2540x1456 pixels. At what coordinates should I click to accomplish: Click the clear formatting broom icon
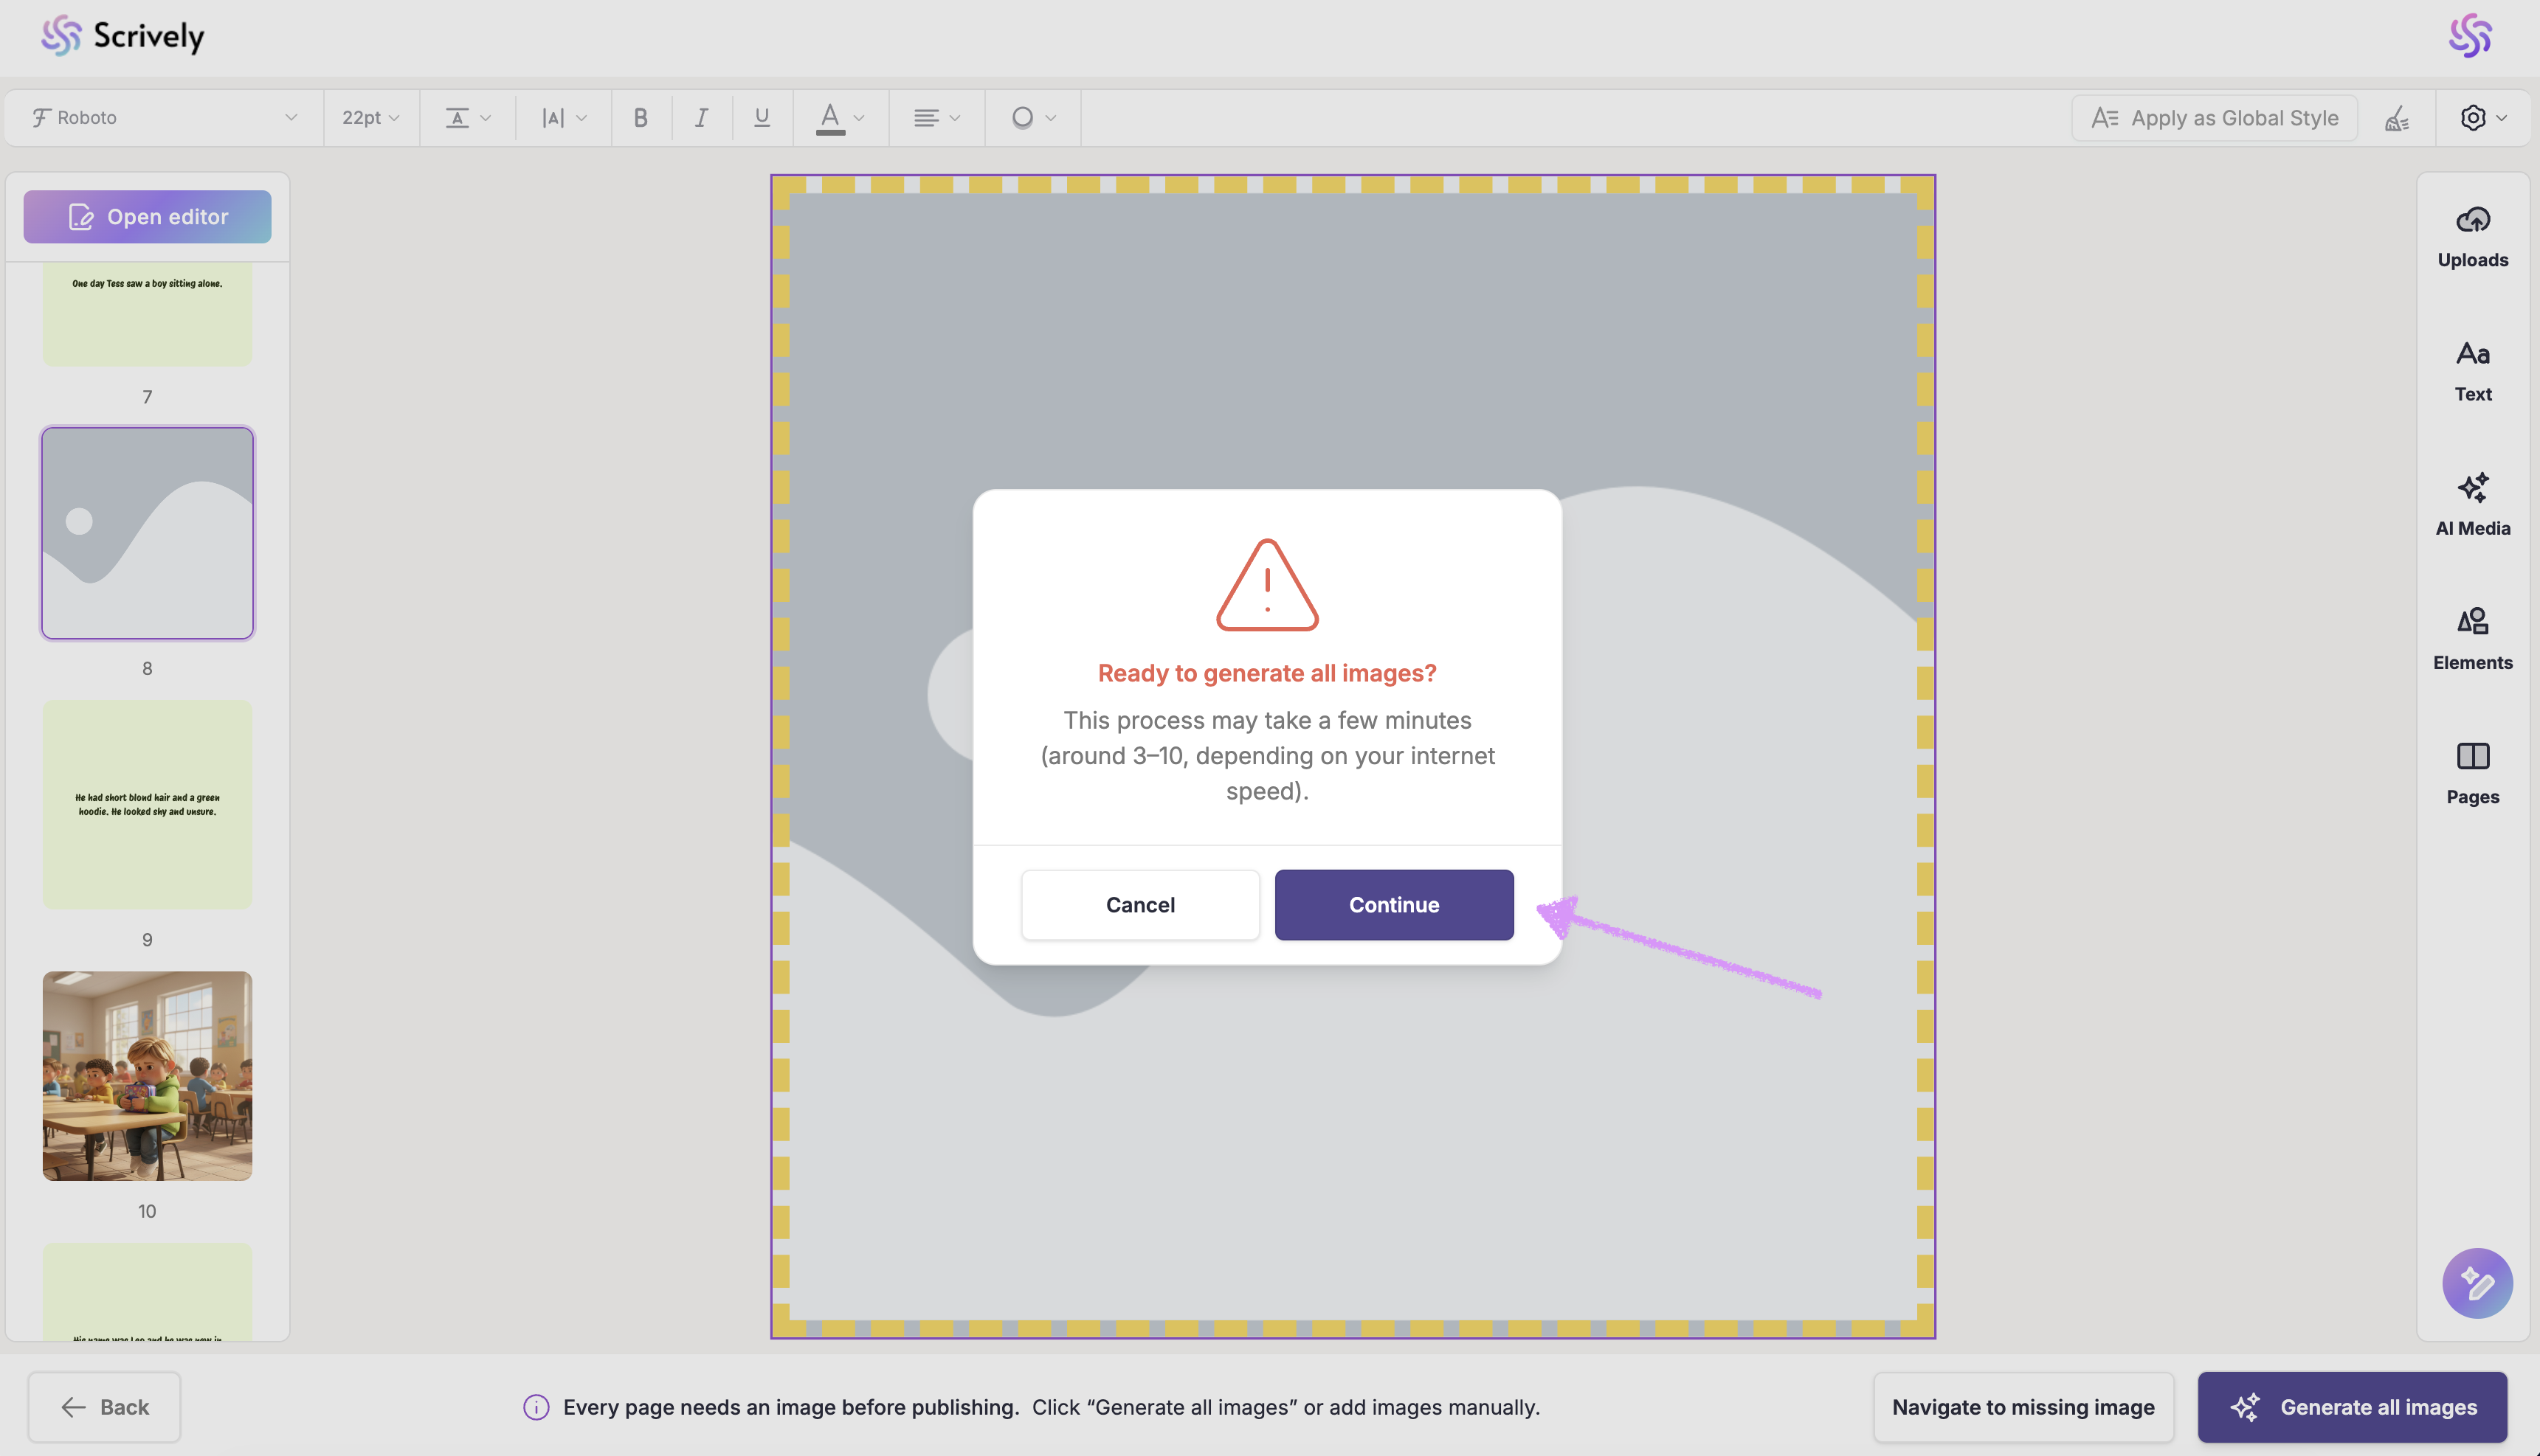(2396, 119)
